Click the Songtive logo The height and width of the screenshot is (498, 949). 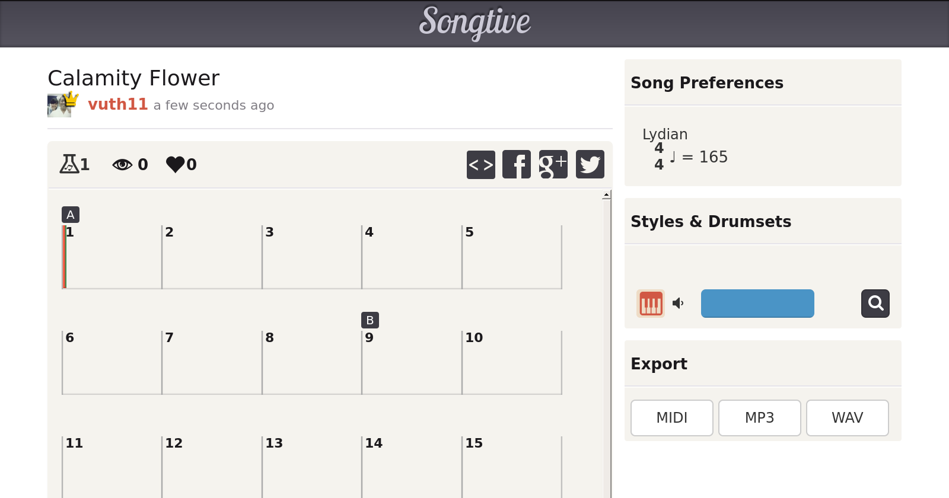(x=474, y=23)
